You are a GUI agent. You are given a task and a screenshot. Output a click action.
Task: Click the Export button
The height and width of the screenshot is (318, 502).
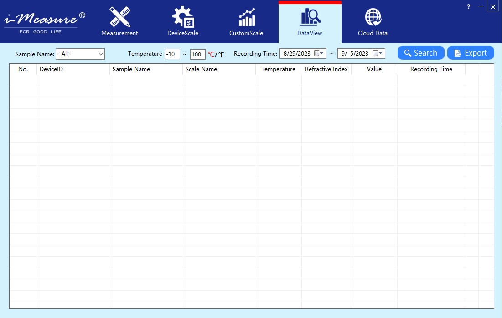point(471,53)
